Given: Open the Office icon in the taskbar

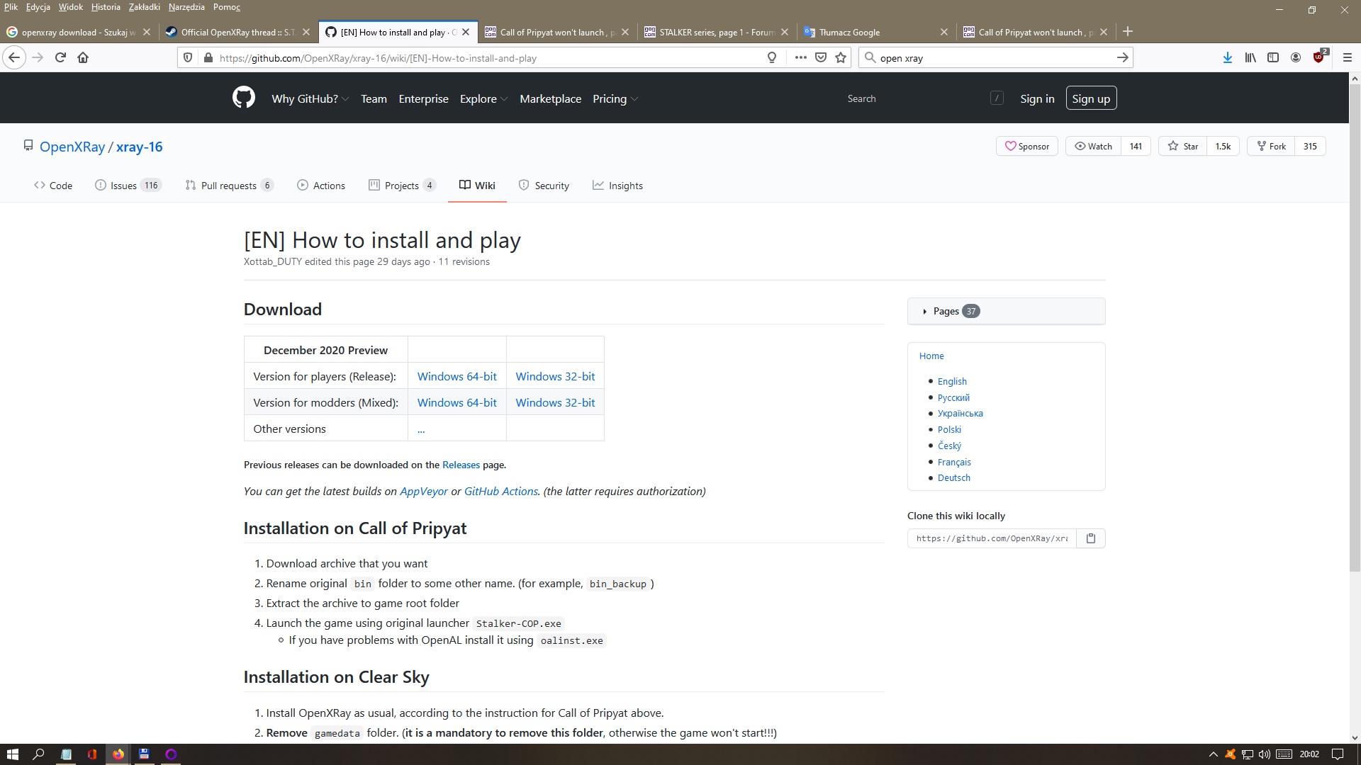Looking at the screenshot, I should [x=92, y=754].
